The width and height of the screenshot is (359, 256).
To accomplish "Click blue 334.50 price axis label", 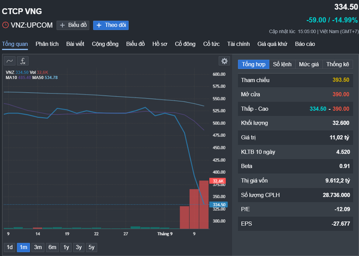I will [x=219, y=205].
